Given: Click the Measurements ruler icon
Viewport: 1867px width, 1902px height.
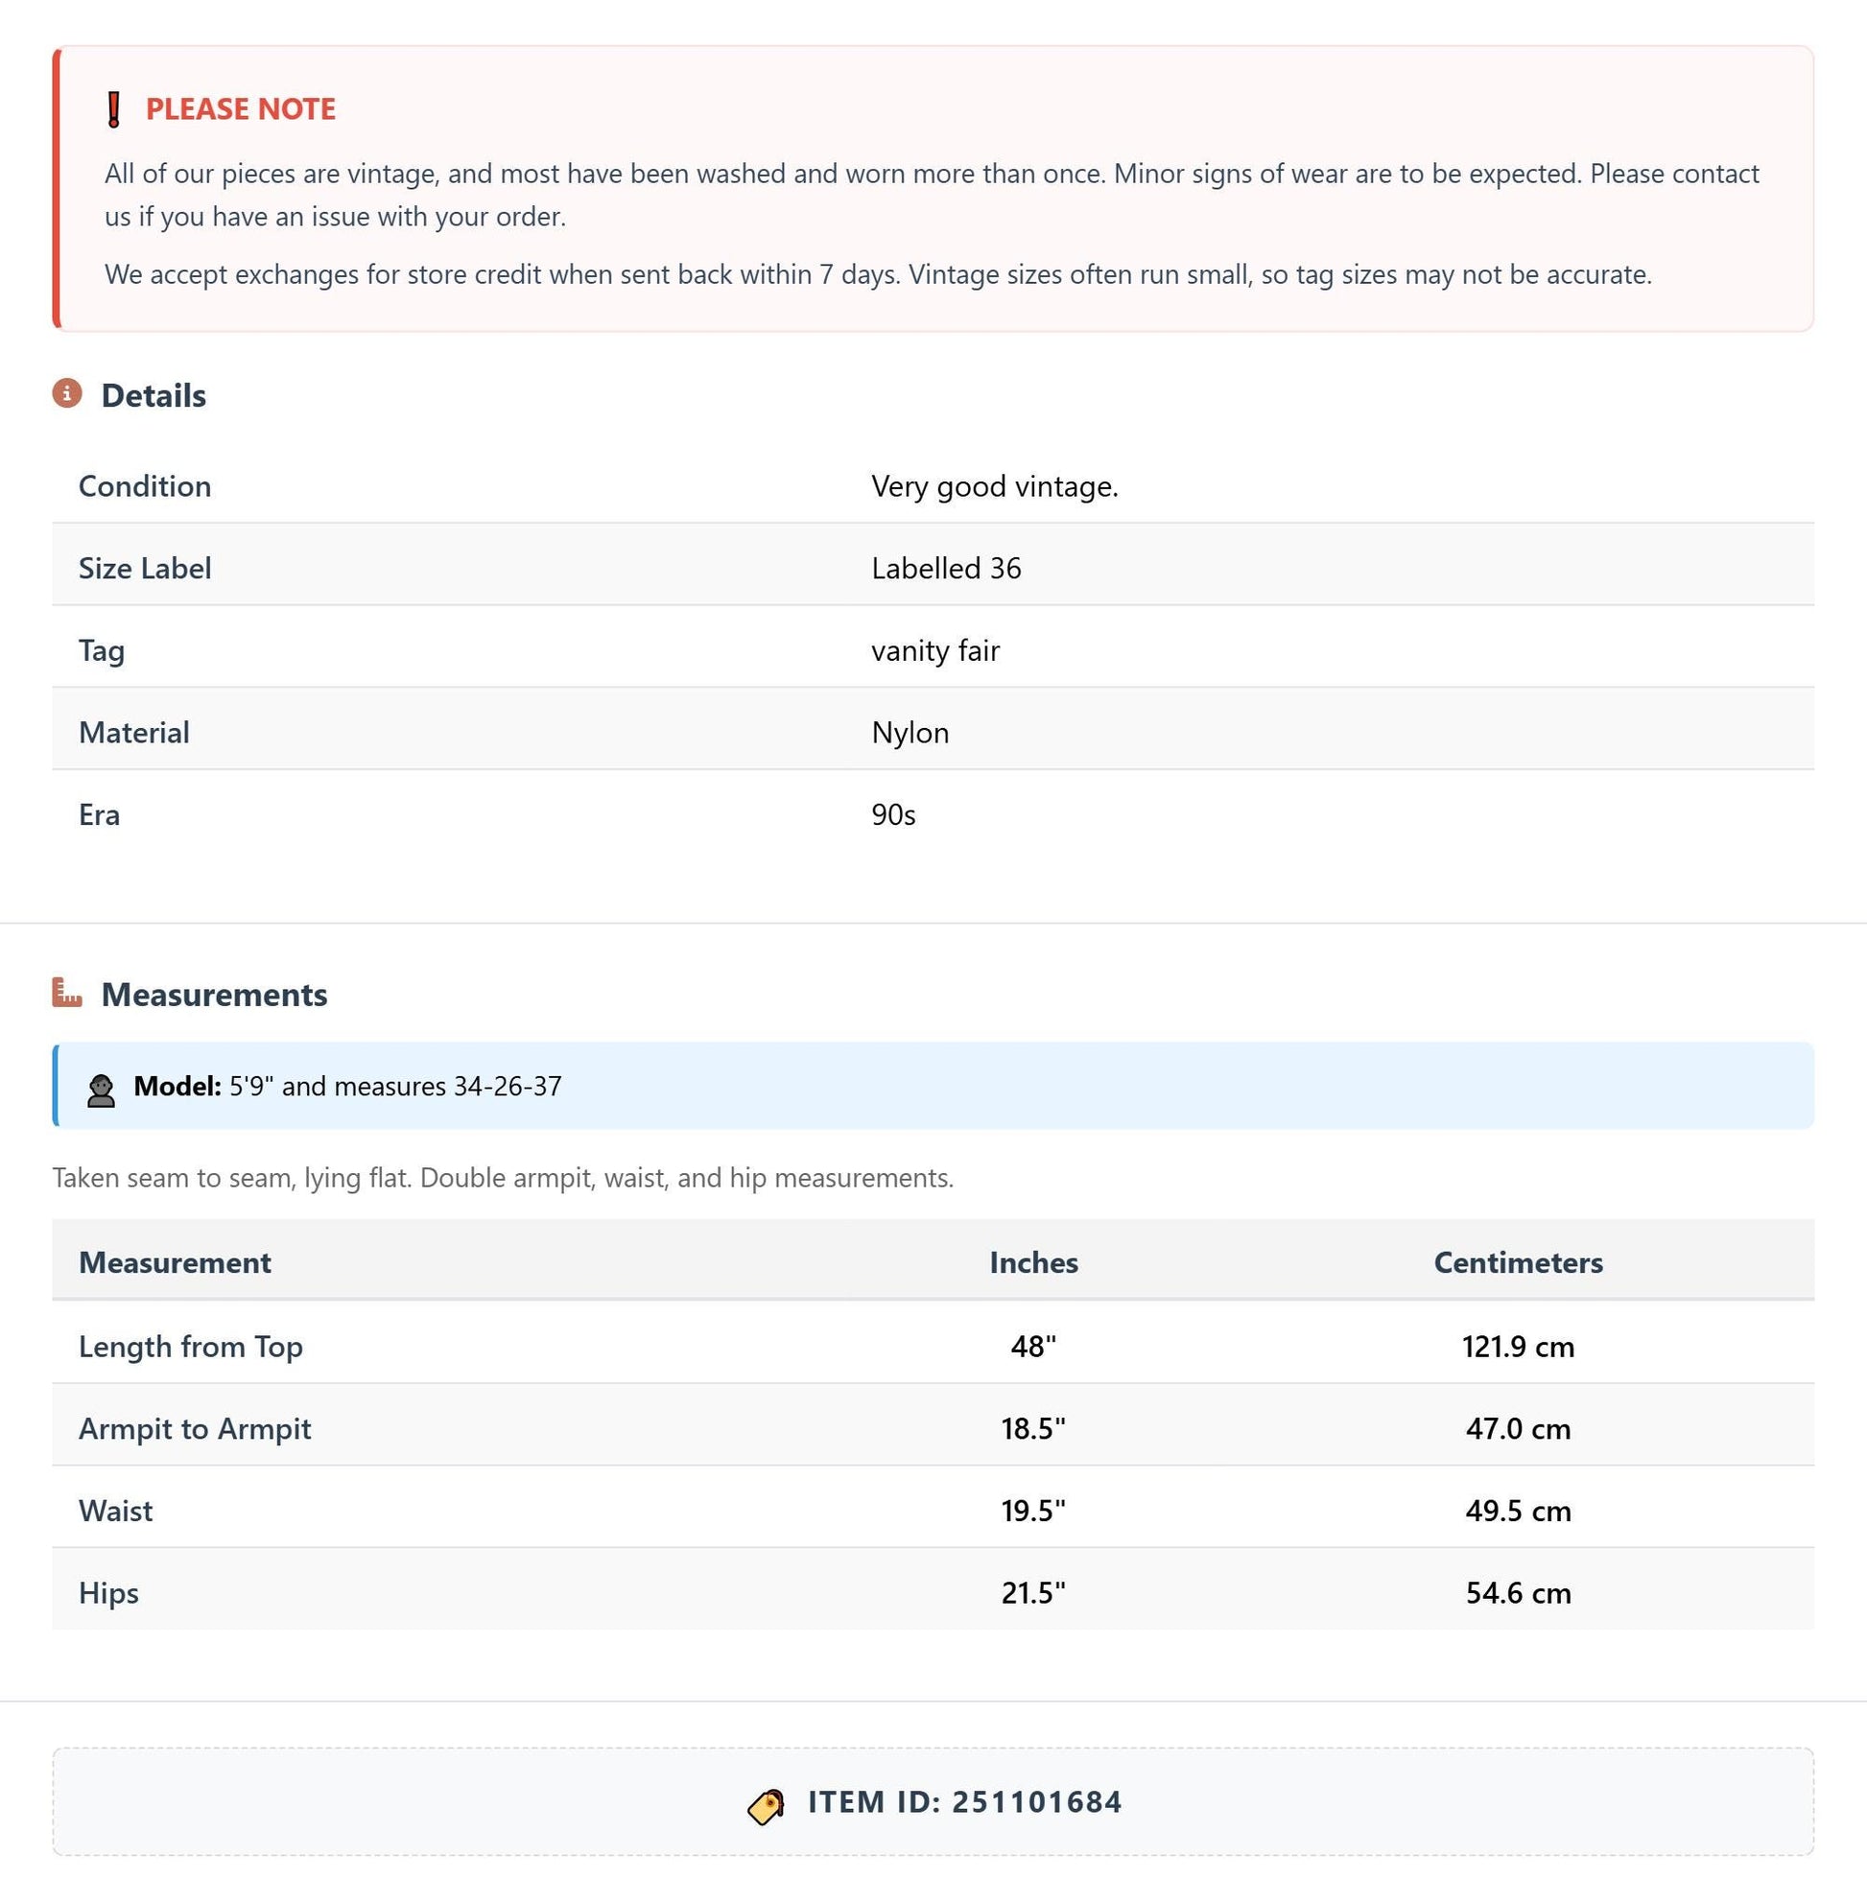Looking at the screenshot, I should tap(67, 992).
